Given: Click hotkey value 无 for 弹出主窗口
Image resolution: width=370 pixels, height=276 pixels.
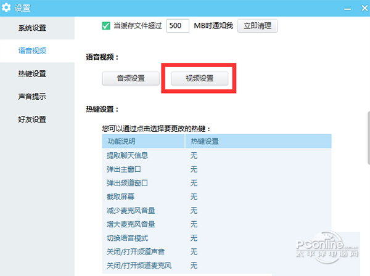Looking at the screenshot, I should click(194, 169).
